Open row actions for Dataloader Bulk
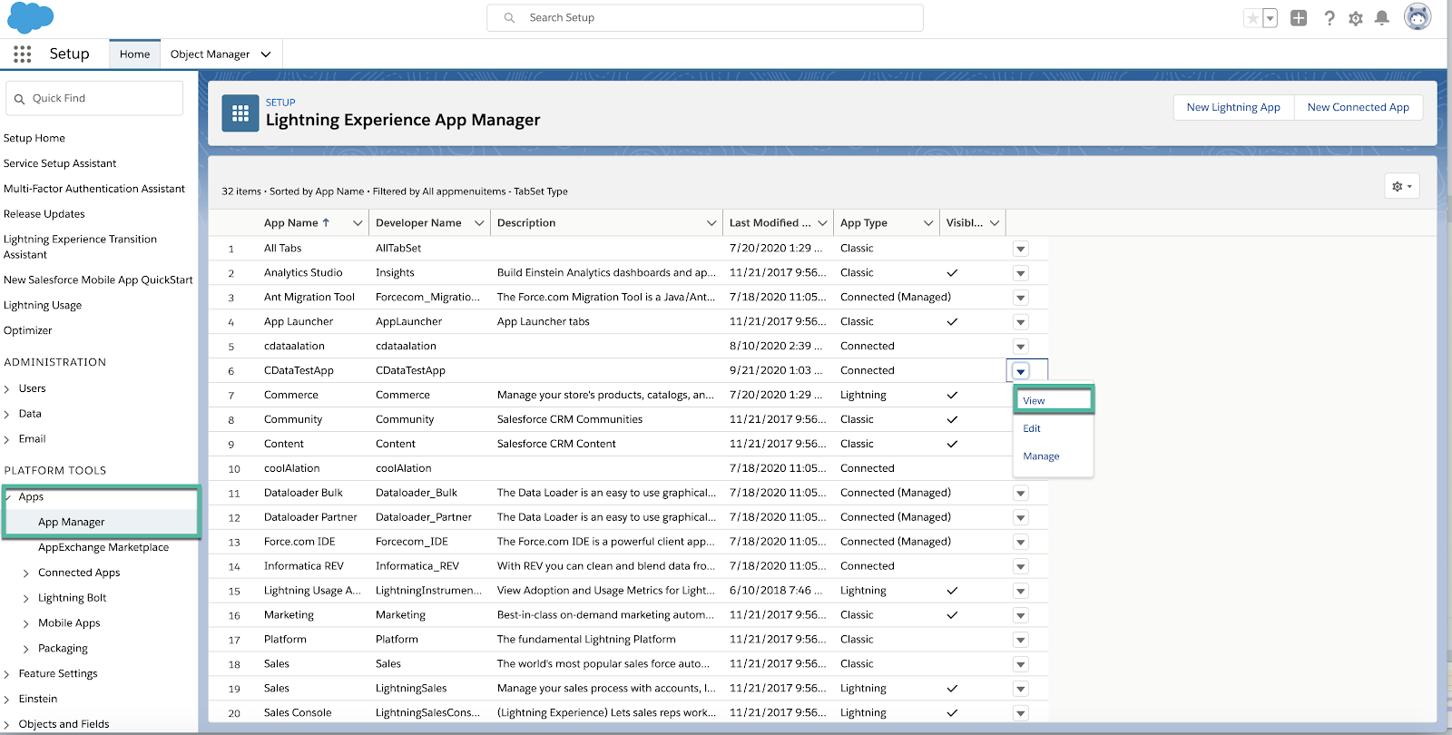Screen dimensions: 1452x735 point(1021,494)
